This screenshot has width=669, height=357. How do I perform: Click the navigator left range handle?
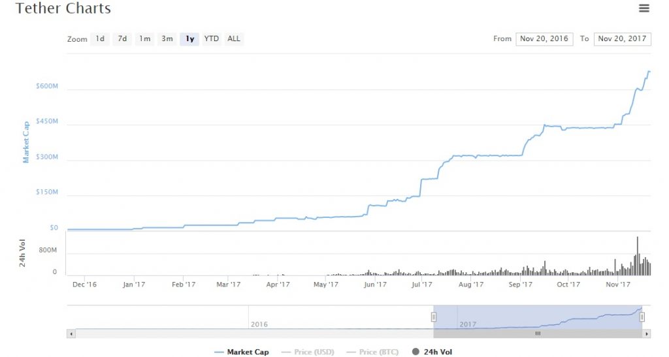[x=434, y=317]
